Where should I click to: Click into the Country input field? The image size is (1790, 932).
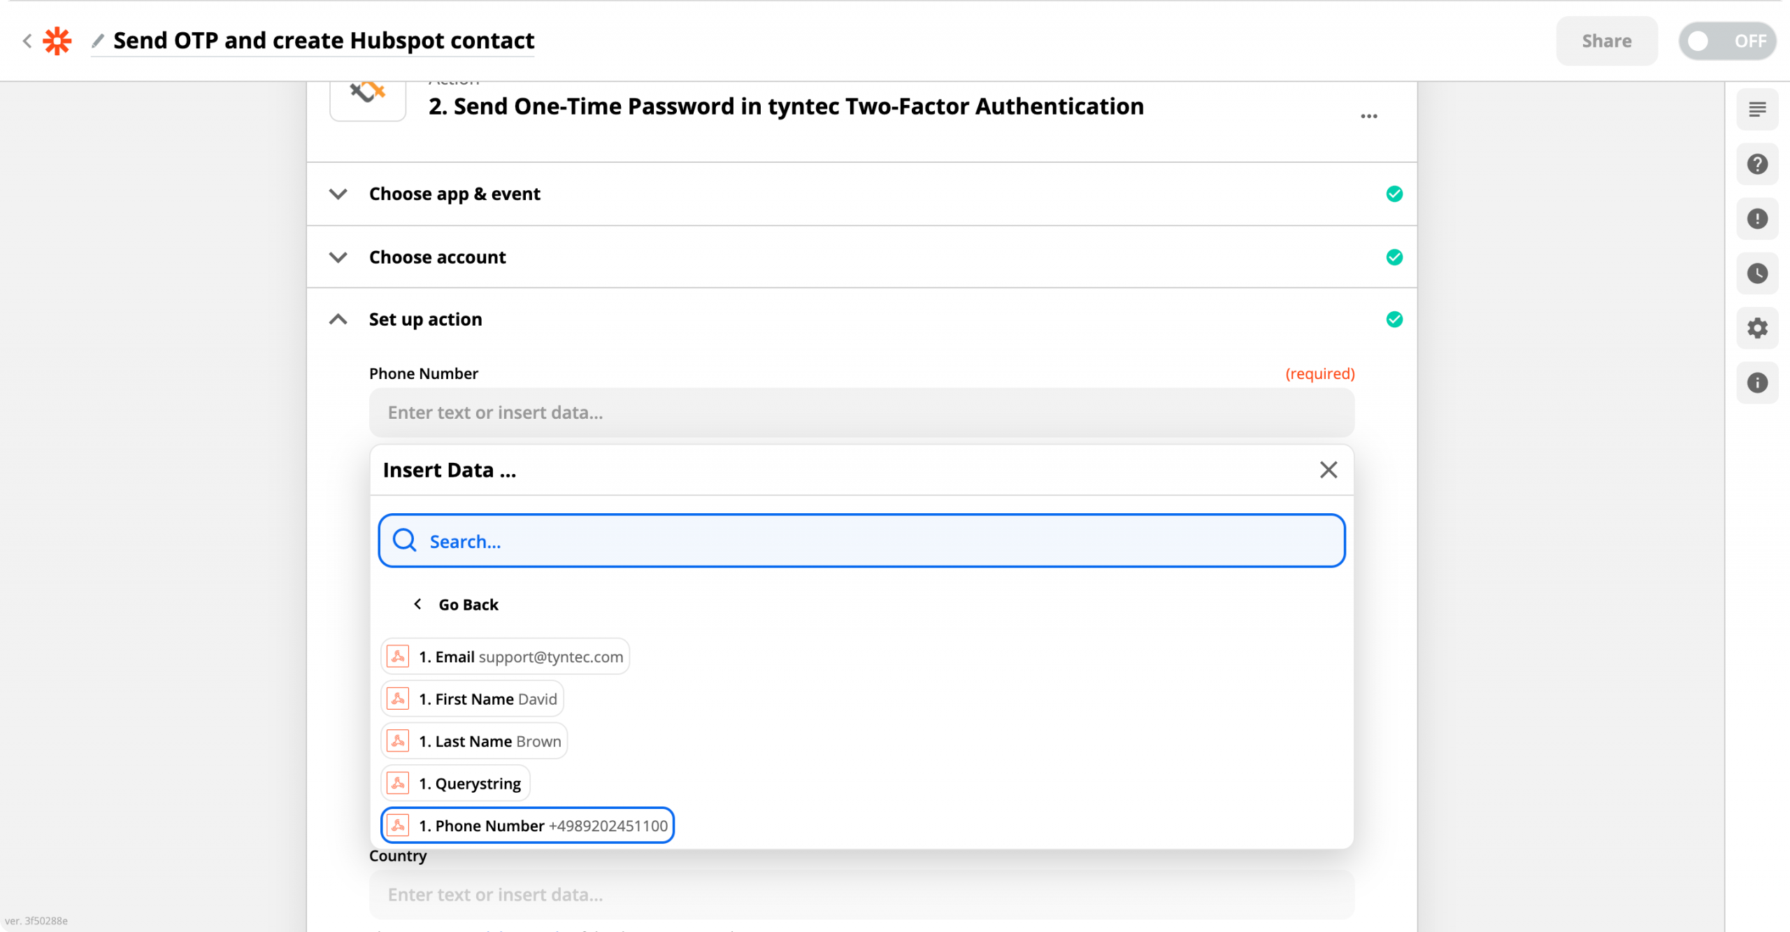coord(861,895)
